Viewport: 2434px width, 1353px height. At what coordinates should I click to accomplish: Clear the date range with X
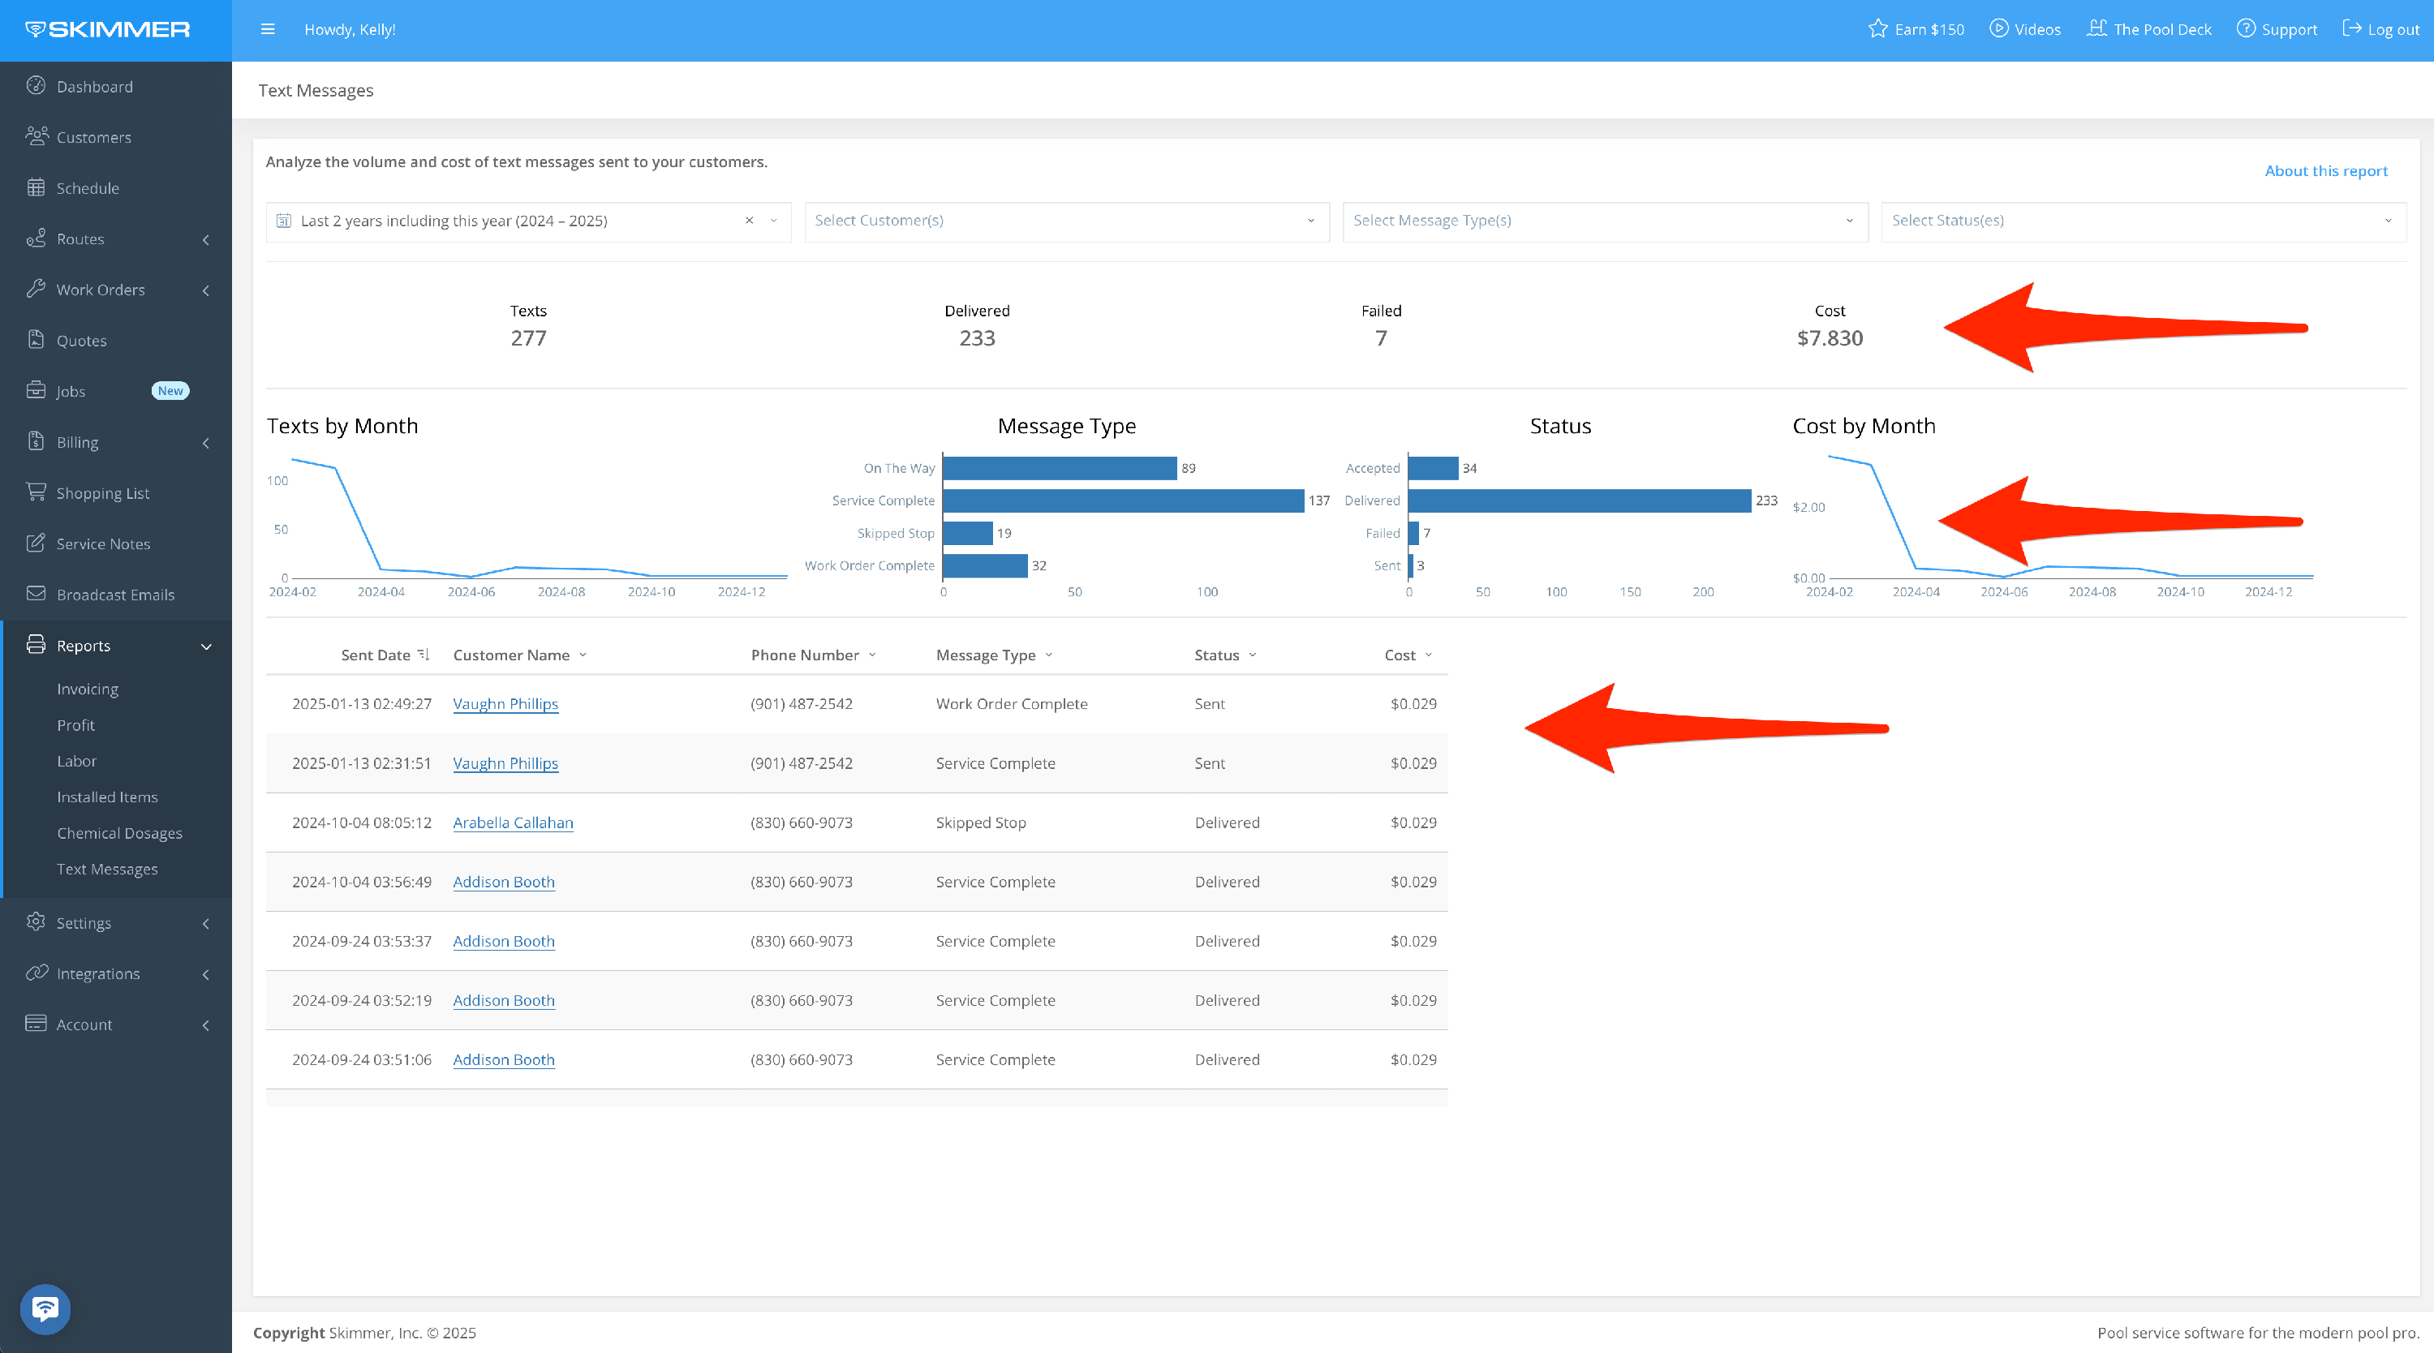pos(750,221)
